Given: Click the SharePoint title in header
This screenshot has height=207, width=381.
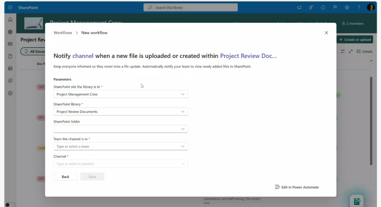Looking at the screenshot, I should (x=28, y=7).
